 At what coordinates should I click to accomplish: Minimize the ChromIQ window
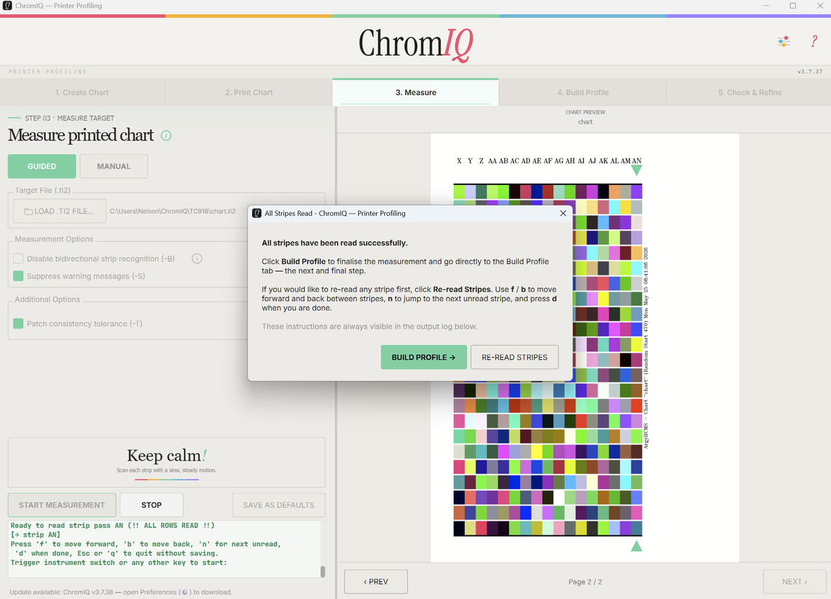[x=767, y=6]
